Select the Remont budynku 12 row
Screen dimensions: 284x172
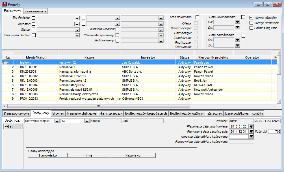coord(140,81)
